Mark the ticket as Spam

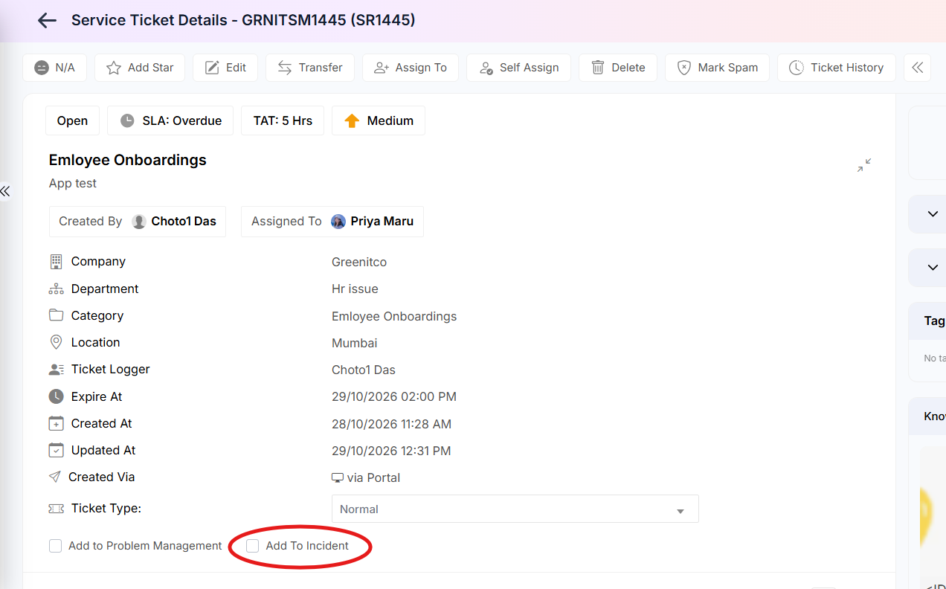717,68
